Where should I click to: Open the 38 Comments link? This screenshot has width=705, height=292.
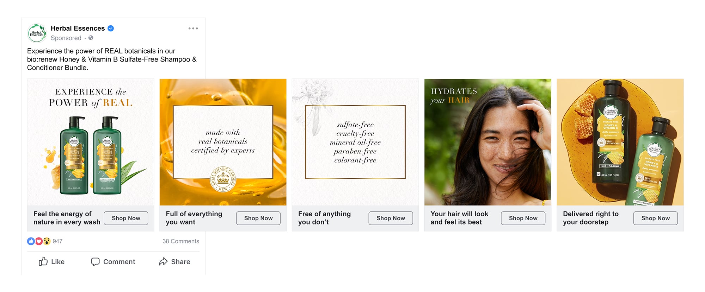pos(181,241)
